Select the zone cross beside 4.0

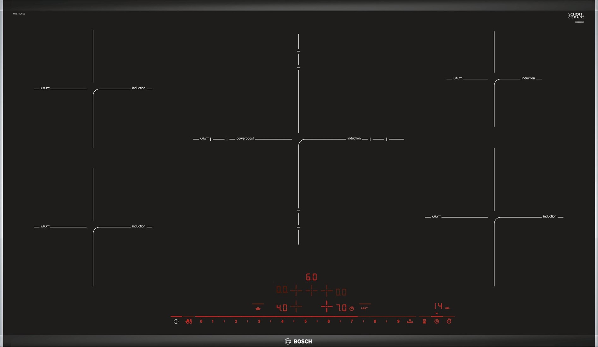[296, 307]
